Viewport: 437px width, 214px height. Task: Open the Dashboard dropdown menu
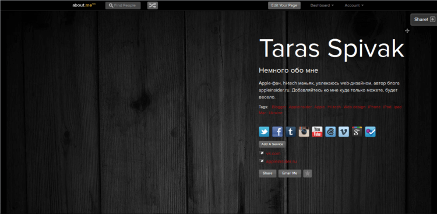(x=322, y=5)
